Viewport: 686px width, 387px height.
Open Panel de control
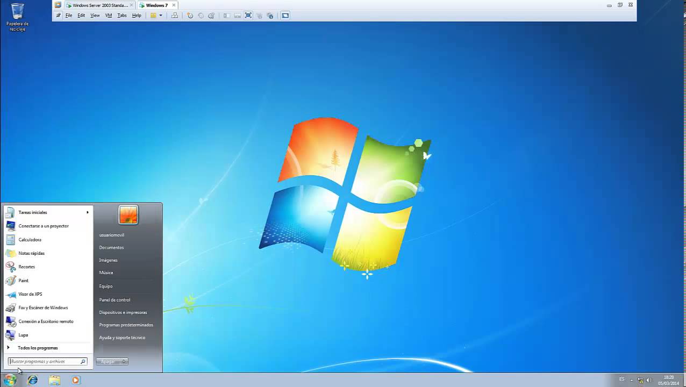pyautogui.click(x=115, y=300)
